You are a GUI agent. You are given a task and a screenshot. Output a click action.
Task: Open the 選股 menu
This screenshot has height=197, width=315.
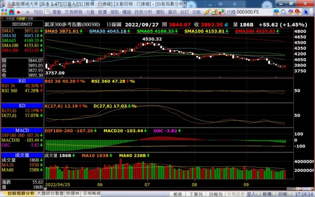[x=160, y=12]
